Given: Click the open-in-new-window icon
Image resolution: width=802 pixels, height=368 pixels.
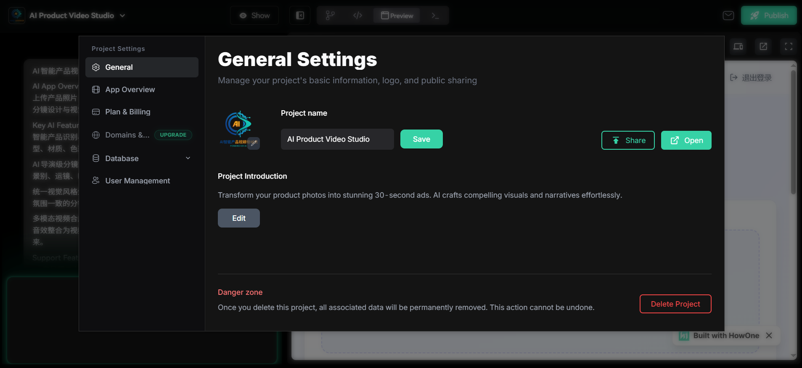Looking at the screenshot, I should (x=763, y=47).
